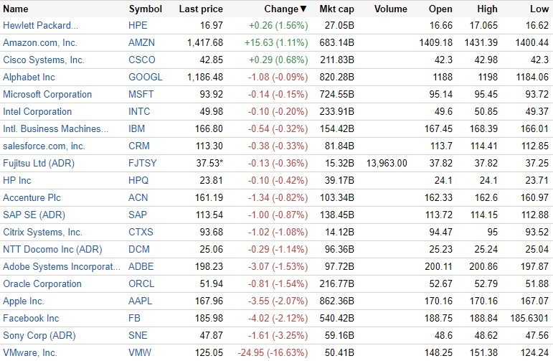Open the Intel Corporation link
The image size is (553, 361).
(37, 111)
